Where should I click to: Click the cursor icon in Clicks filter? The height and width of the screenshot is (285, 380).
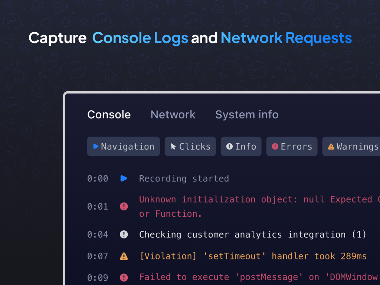[x=173, y=147]
